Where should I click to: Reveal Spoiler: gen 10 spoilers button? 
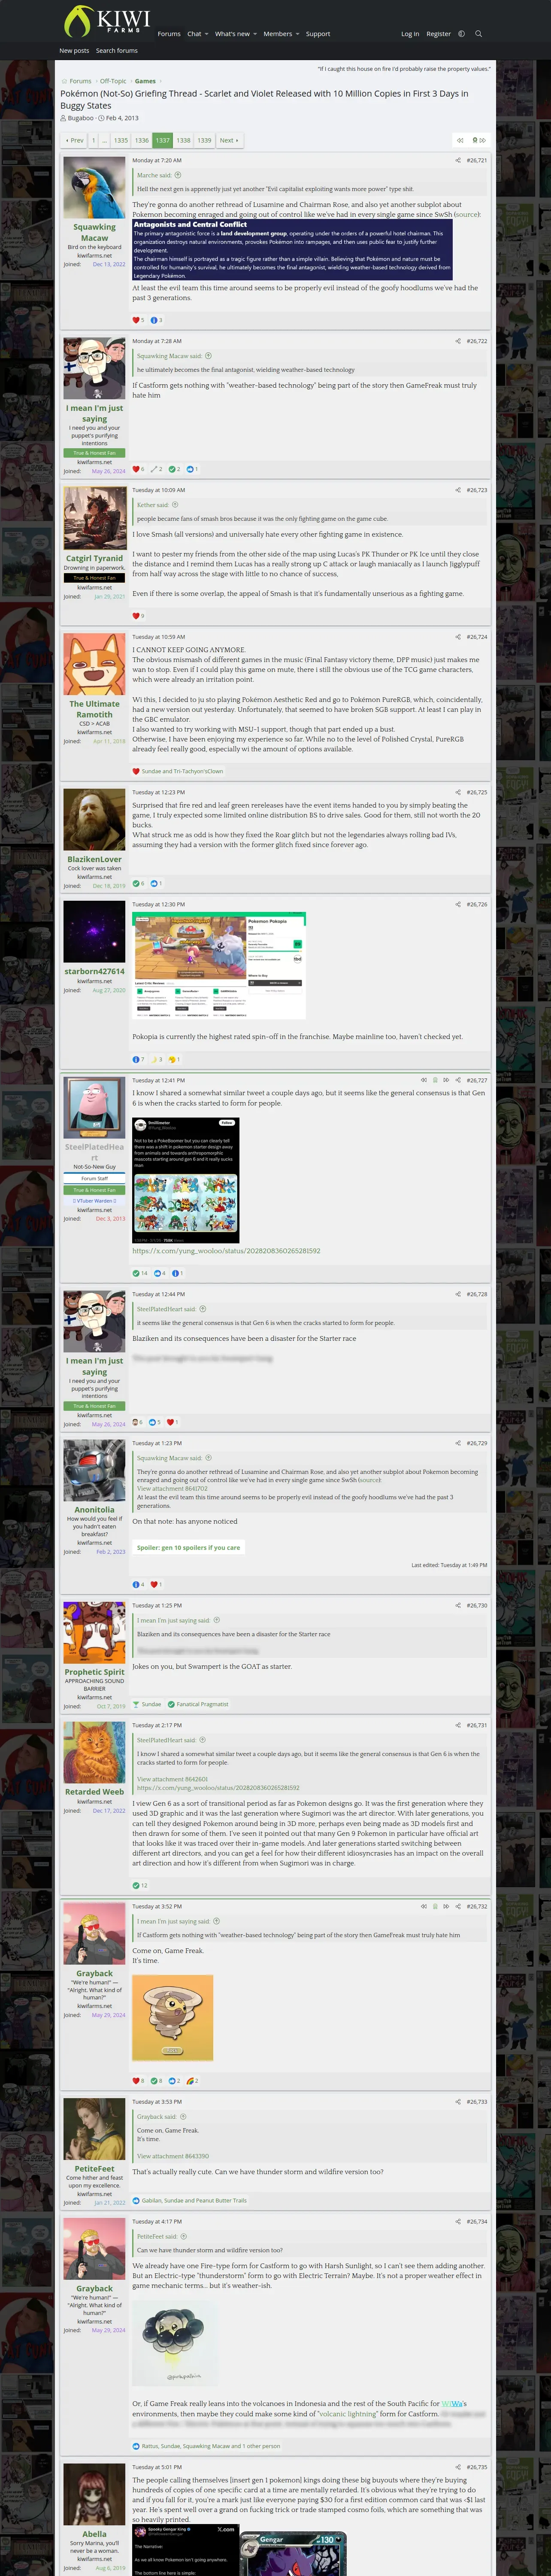[188, 1547]
